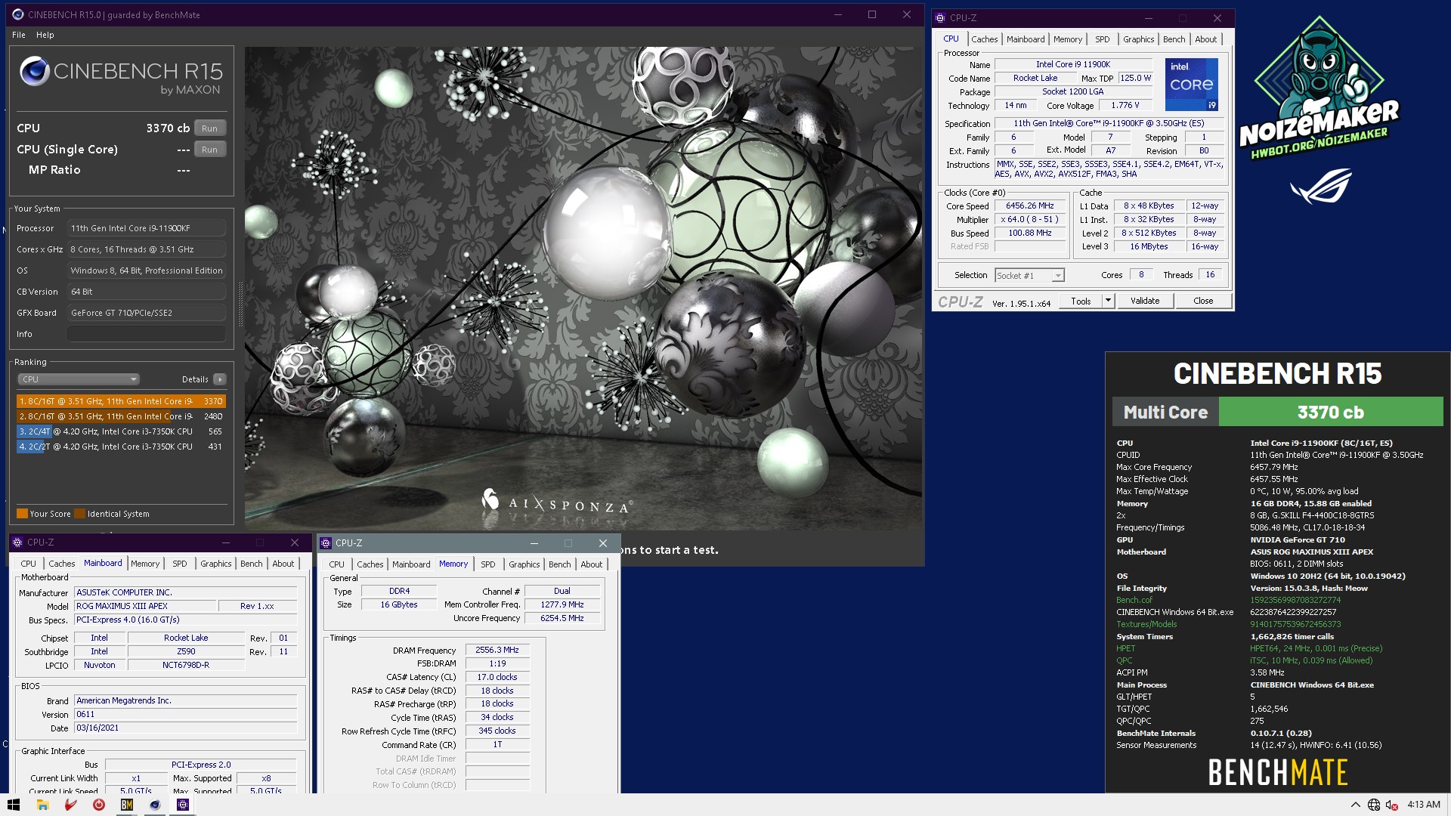Click the muted volume tray icon
Image resolution: width=1451 pixels, height=816 pixels.
click(1391, 805)
